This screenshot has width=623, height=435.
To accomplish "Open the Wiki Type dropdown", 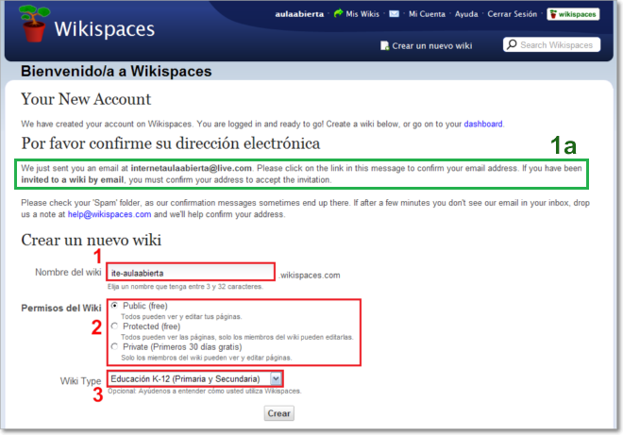I will point(195,379).
